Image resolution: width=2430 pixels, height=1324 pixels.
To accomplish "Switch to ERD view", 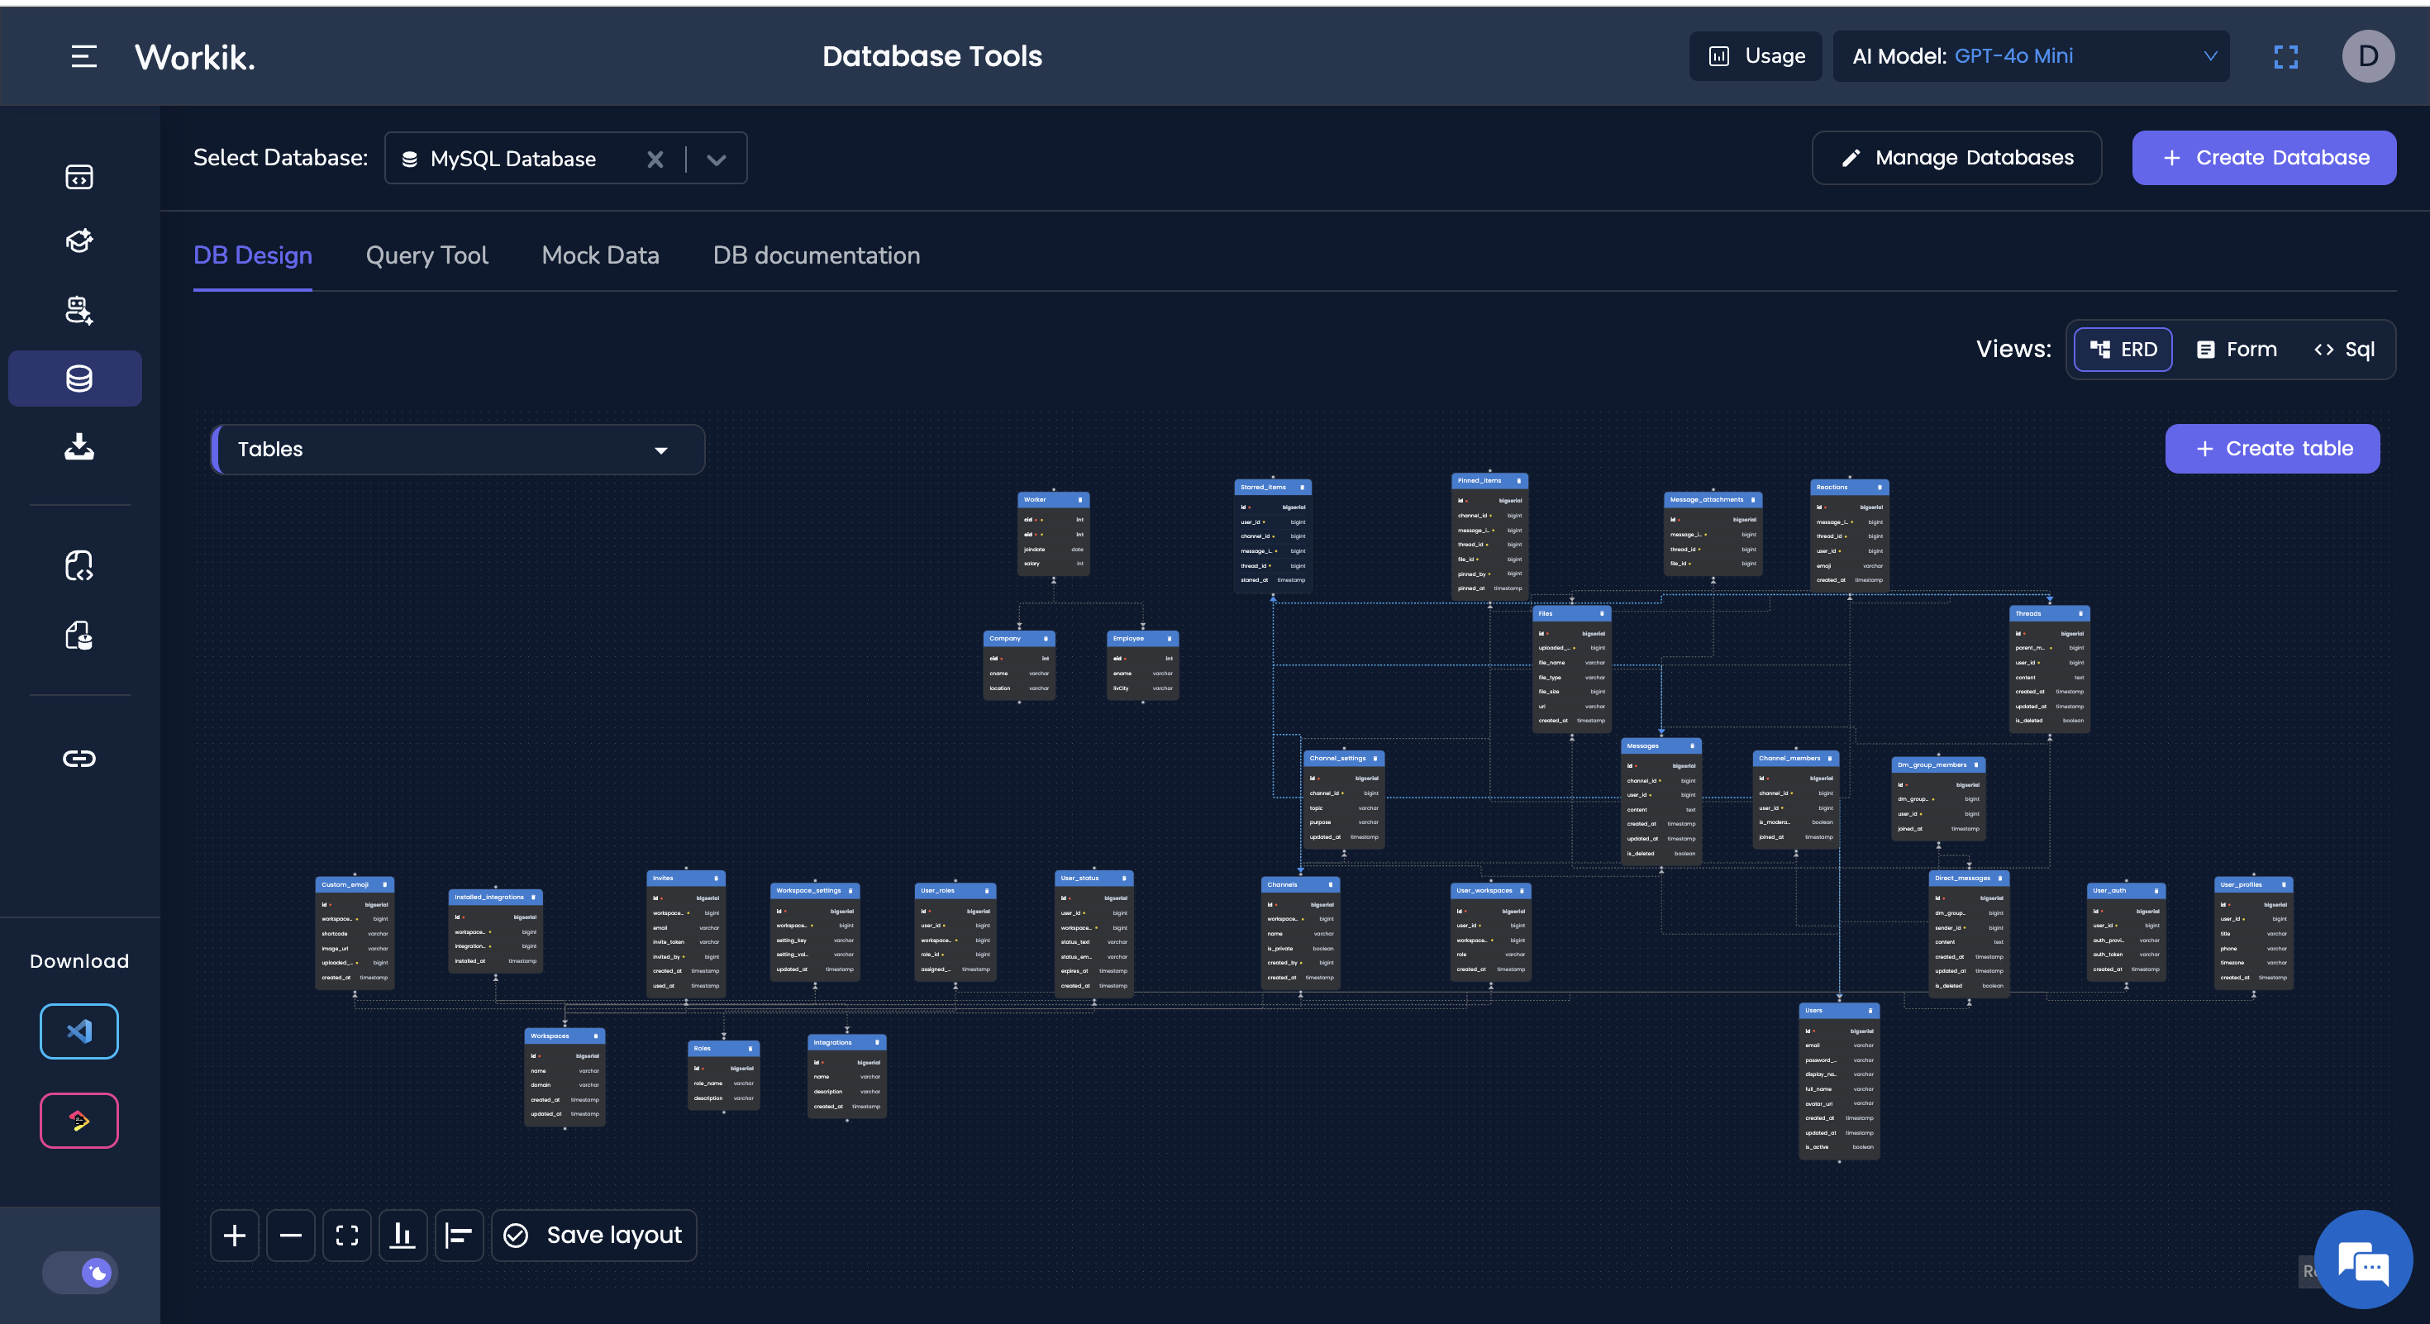I will tap(2123, 349).
